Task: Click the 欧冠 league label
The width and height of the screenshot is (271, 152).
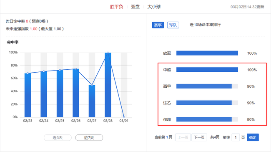Action: coord(167,53)
